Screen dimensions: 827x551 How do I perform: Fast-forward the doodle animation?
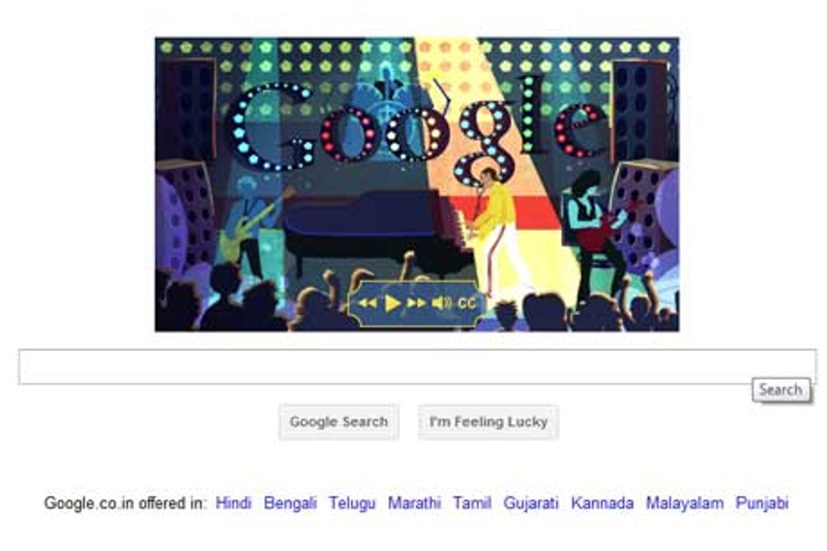click(416, 304)
